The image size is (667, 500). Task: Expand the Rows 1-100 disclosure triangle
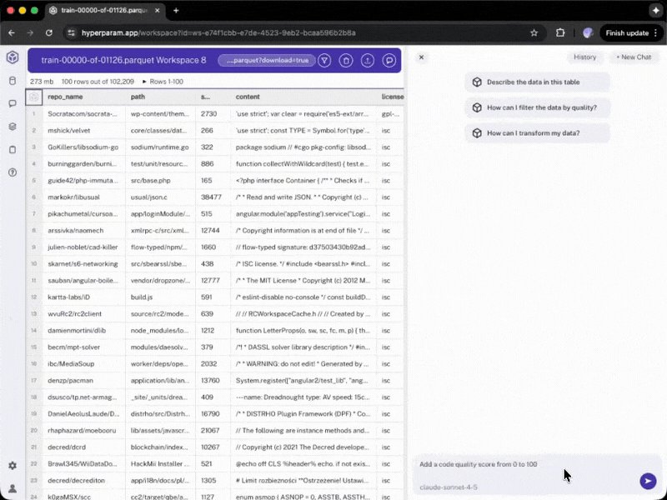144,82
